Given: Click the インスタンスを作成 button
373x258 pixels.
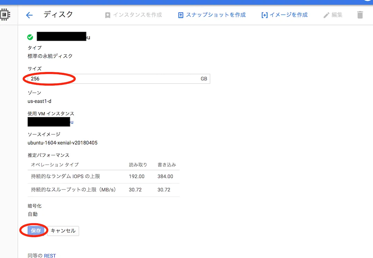Looking at the screenshot, I should pos(134,15).
